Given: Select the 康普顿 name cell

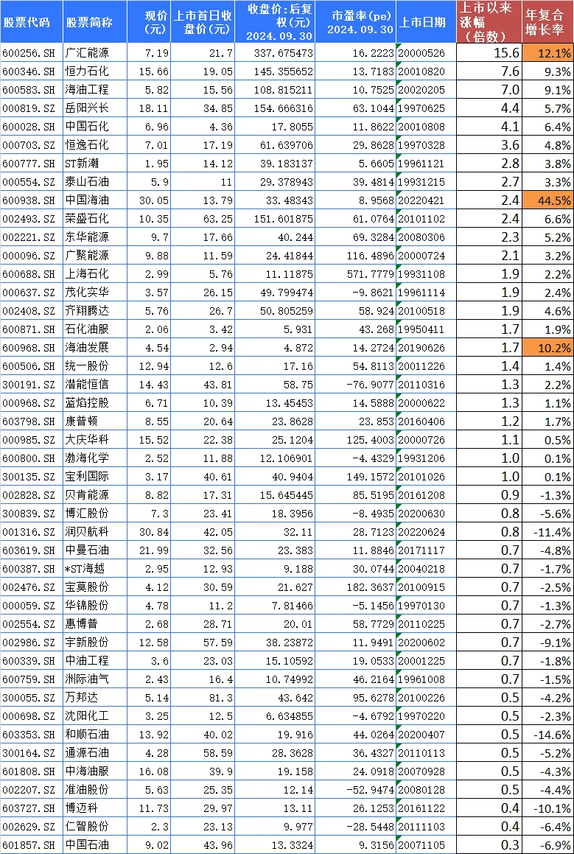Looking at the screenshot, I should tap(95, 421).
